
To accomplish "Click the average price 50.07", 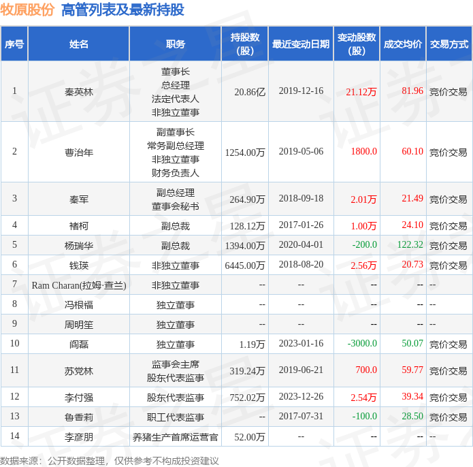I will click(412, 343).
